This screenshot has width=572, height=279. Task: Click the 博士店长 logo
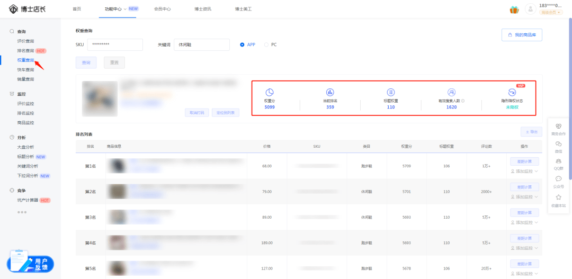click(x=28, y=8)
